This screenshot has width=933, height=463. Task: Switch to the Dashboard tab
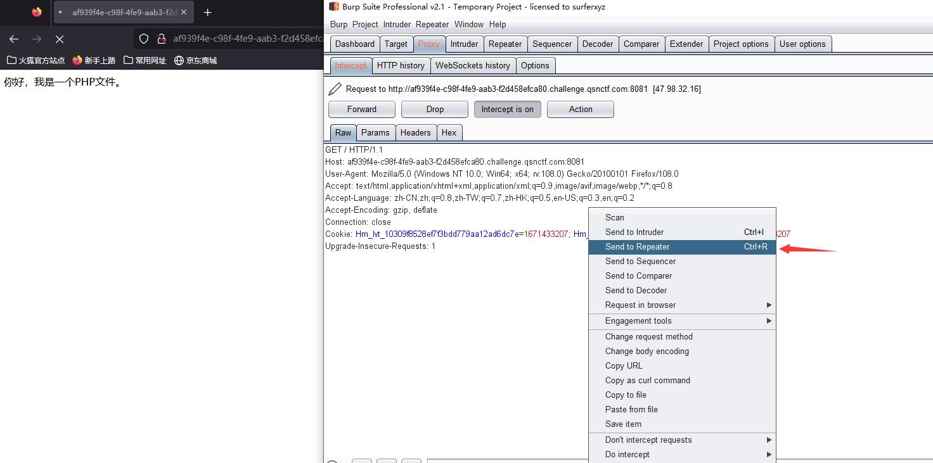355,44
